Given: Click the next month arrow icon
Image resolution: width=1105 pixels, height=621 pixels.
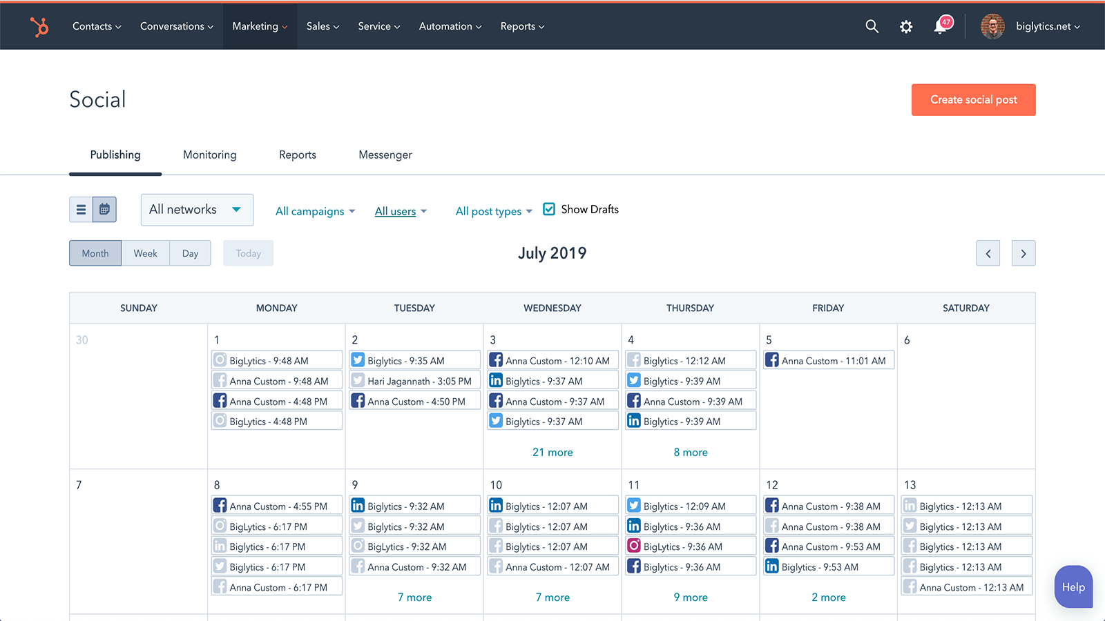Looking at the screenshot, I should pos(1023,253).
